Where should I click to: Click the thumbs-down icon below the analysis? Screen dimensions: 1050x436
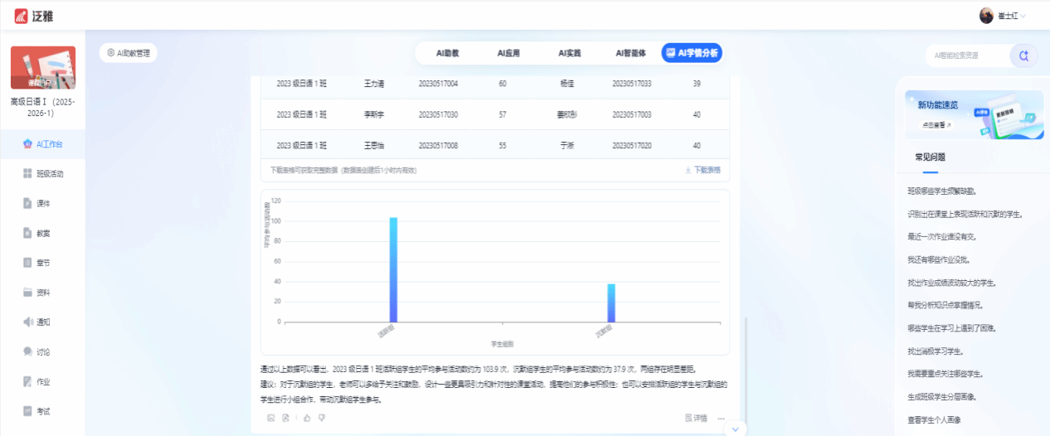pyautogui.click(x=322, y=418)
